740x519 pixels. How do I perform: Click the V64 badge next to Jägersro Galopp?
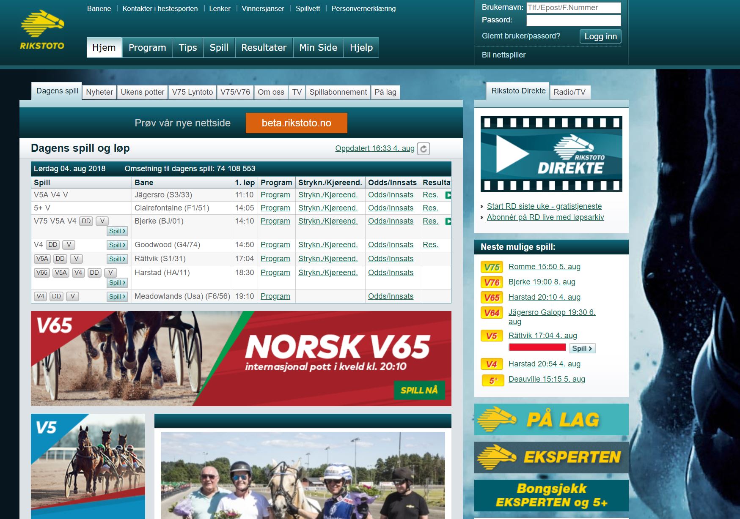click(492, 313)
